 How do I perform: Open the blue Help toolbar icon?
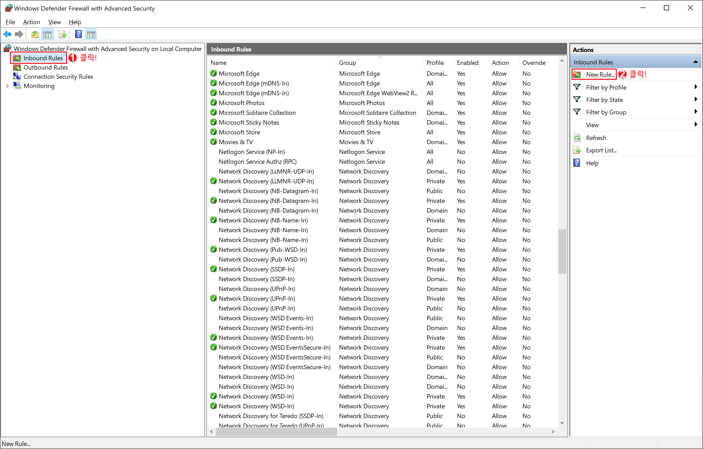(x=78, y=34)
